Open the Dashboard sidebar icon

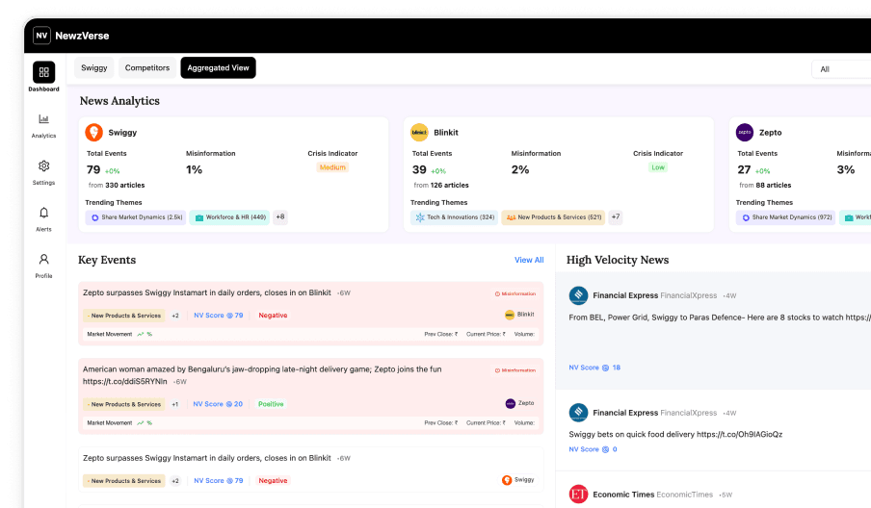coord(44,72)
